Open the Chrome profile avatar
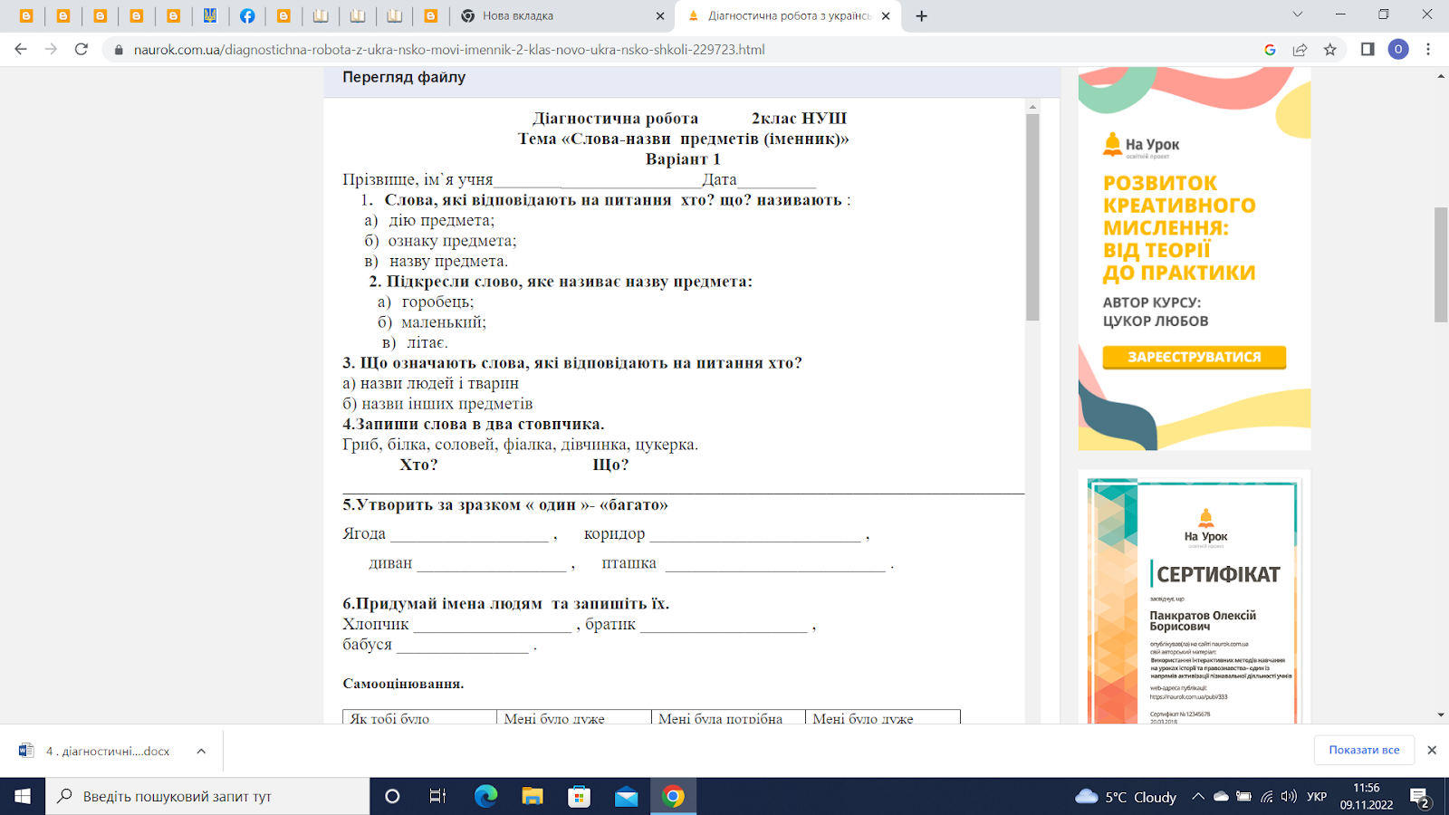This screenshot has height=815, width=1449. point(1398,50)
